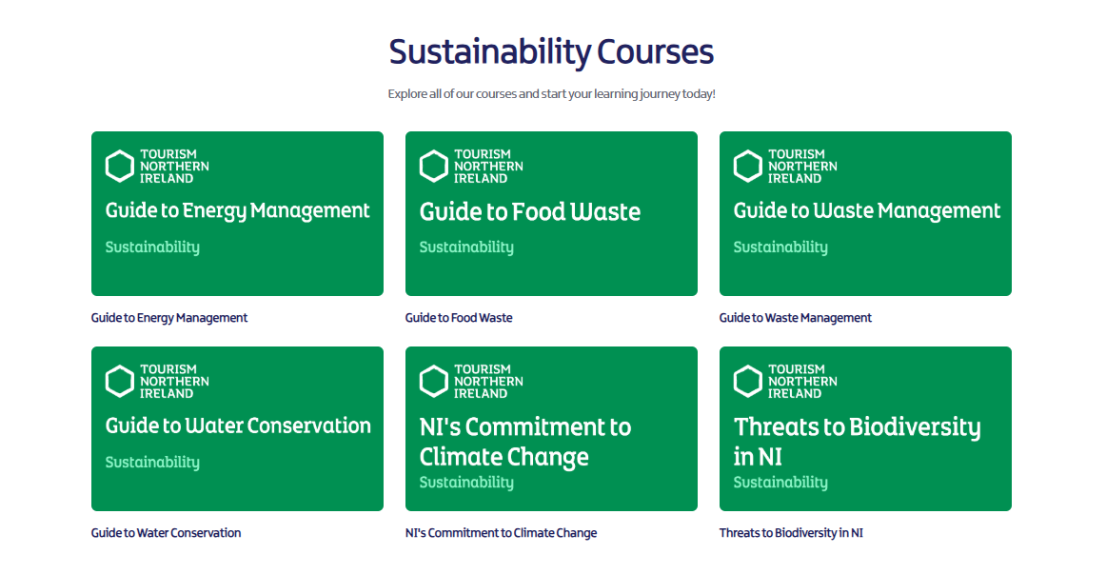Click Guide to Water Conservation link below card

click(167, 533)
